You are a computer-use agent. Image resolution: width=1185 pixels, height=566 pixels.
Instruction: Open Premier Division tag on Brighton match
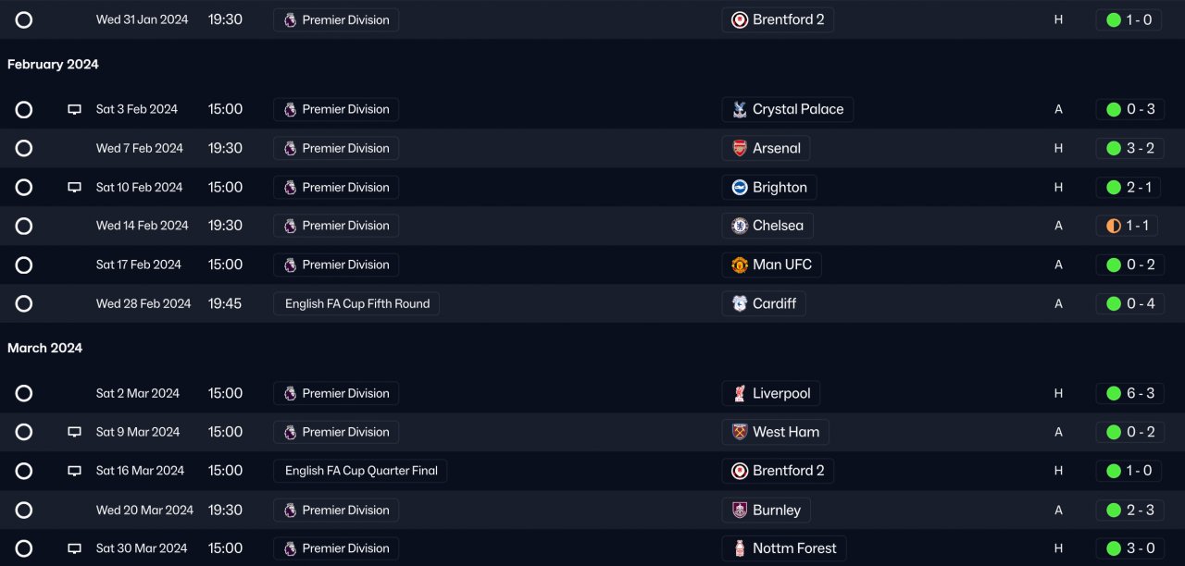336,187
